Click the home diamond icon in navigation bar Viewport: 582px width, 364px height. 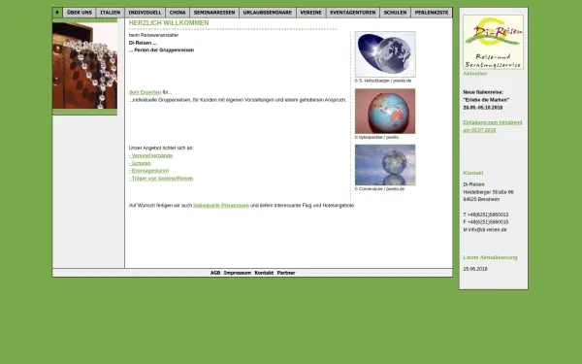click(x=57, y=13)
